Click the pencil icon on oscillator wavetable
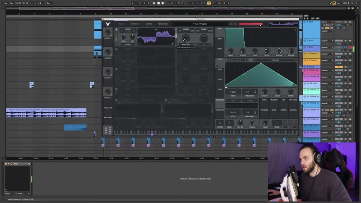The image size is (361, 203). coord(172,43)
